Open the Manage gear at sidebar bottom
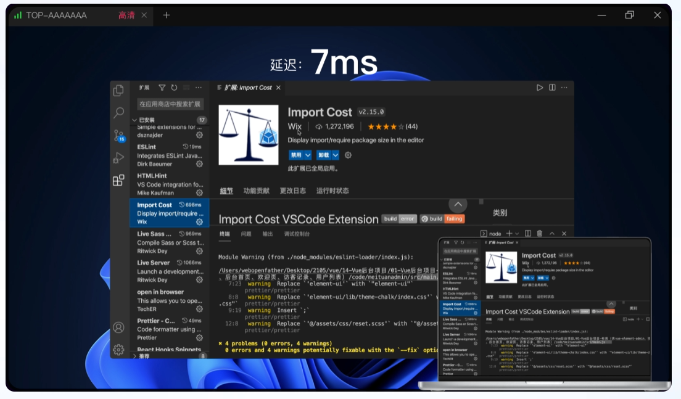The width and height of the screenshot is (681, 399). click(x=118, y=350)
